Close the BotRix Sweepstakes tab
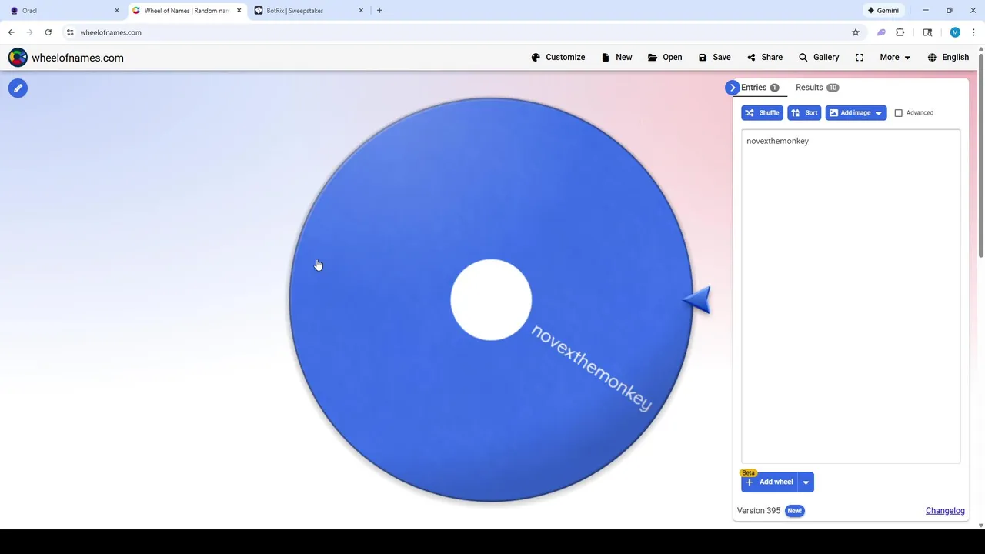Image resolution: width=985 pixels, height=554 pixels. pos(361,11)
